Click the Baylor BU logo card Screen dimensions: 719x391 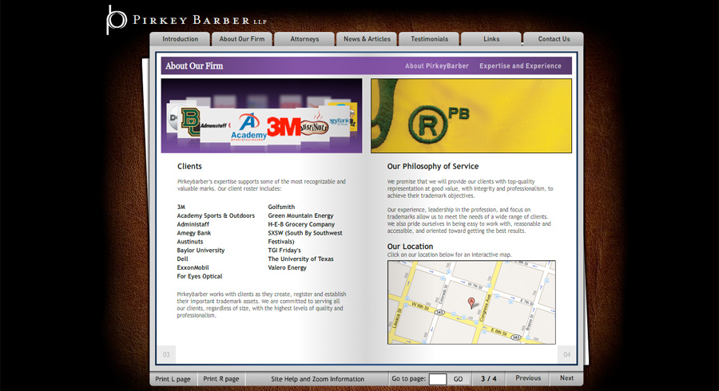(190, 122)
